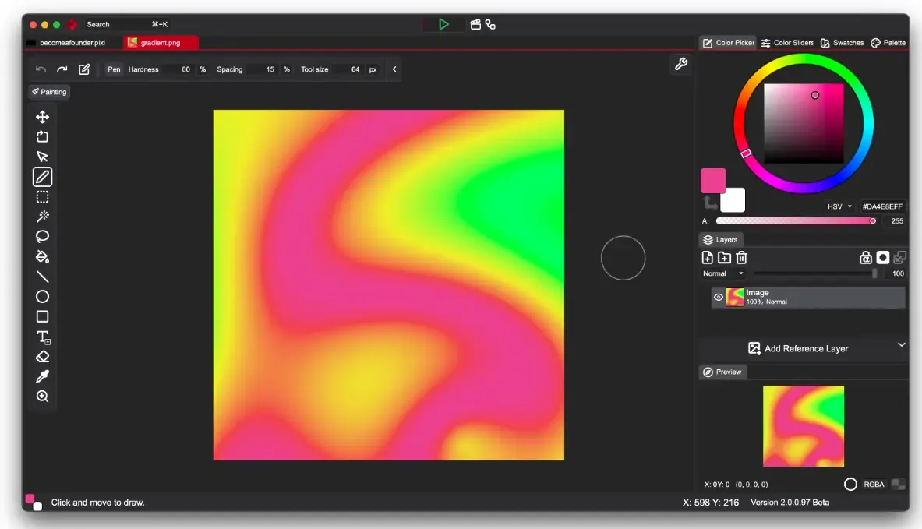Screen dimensions: 922x529
Task: Select the Fill Bucket tool
Action: pyautogui.click(x=42, y=257)
